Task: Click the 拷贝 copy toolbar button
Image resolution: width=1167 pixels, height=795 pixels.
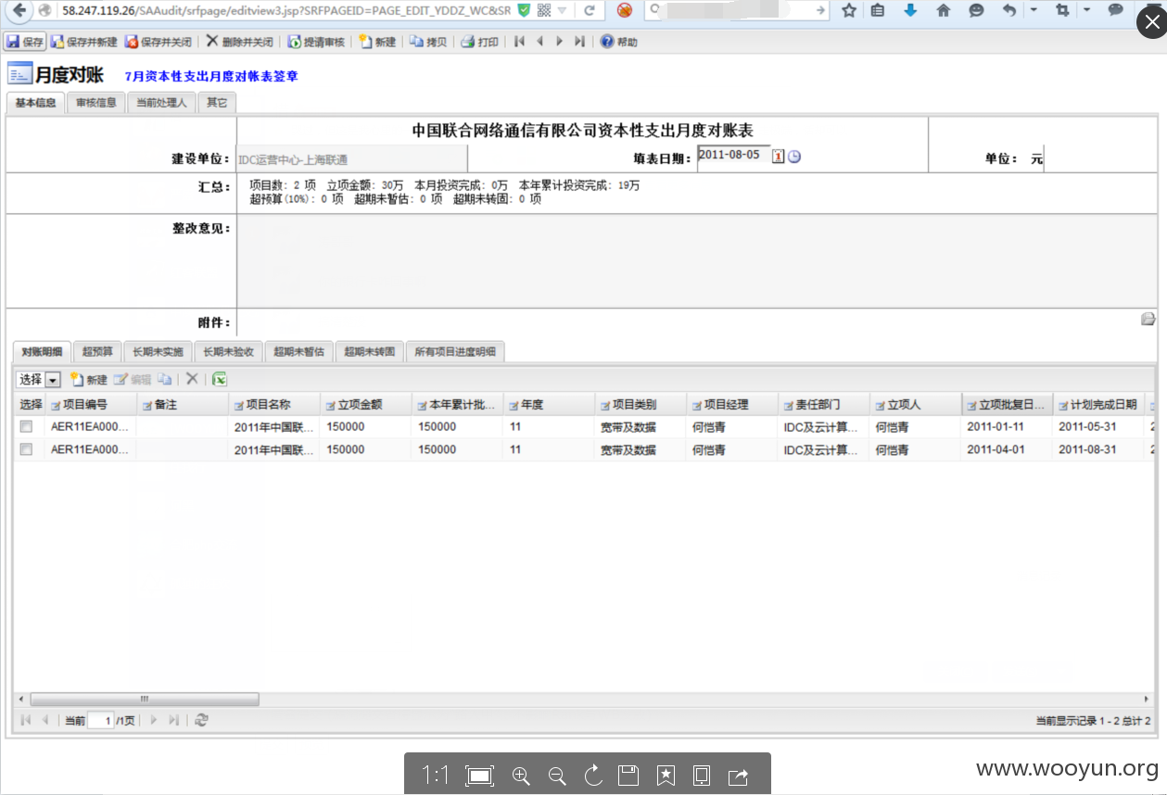Action: [x=428, y=42]
